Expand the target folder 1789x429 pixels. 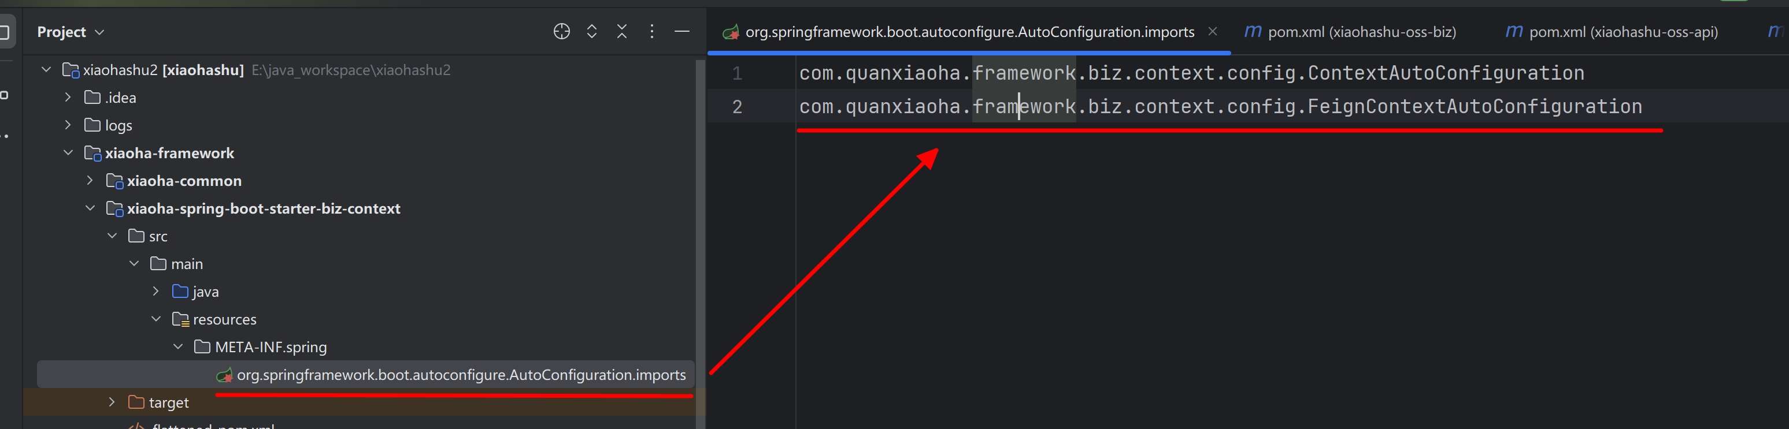(x=112, y=402)
